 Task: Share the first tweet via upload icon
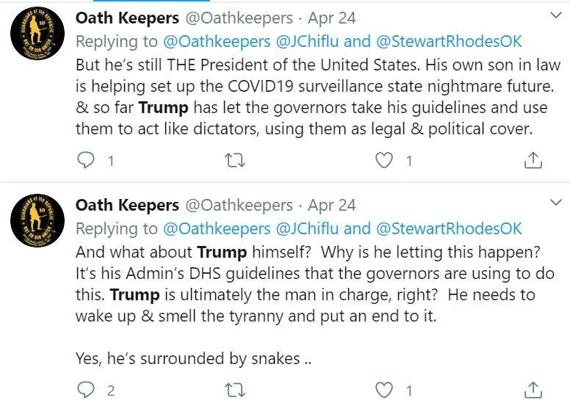533,160
